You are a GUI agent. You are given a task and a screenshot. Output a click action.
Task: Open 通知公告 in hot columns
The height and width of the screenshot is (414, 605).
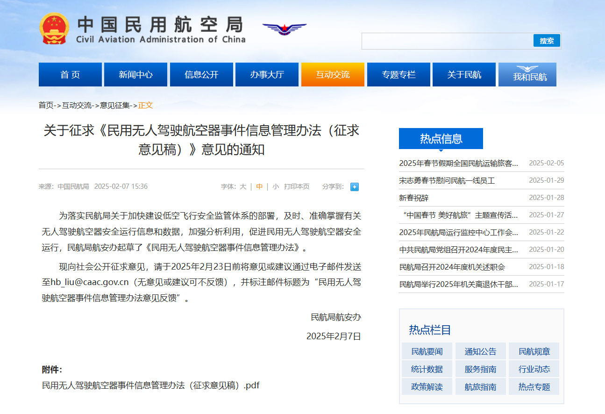(x=480, y=351)
